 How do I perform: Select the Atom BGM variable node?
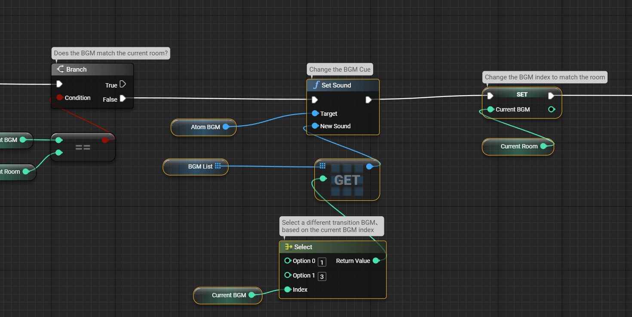[203, 127]
